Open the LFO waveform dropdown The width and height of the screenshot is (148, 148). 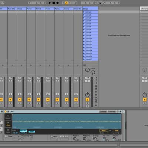(x=54, y=139)
